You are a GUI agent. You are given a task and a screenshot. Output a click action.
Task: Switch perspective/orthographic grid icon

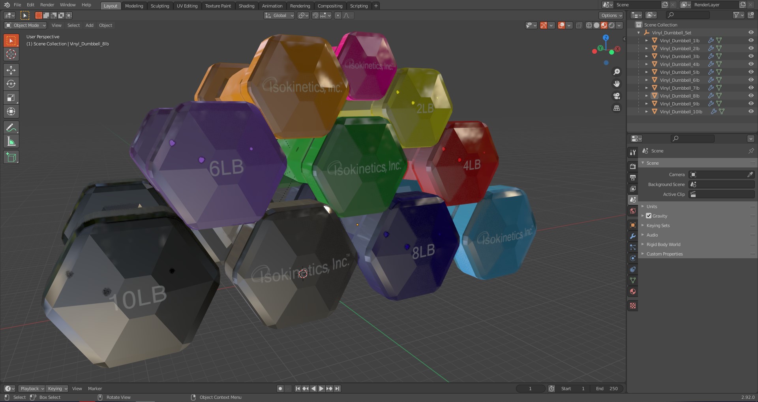pos(616,108)
